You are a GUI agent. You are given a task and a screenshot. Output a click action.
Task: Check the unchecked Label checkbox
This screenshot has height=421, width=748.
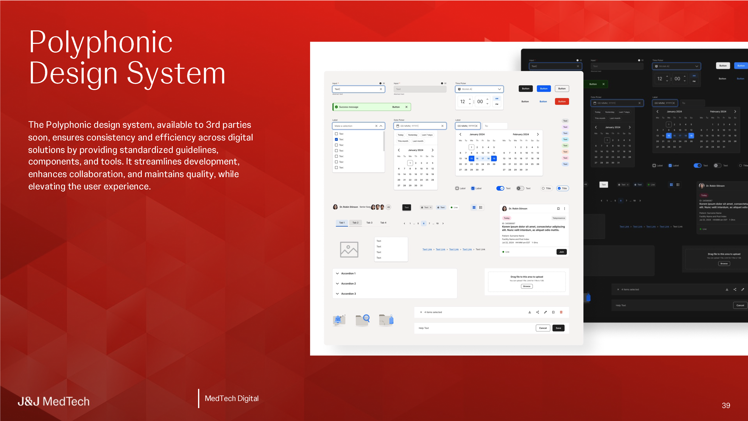click(x=457, y=188)
